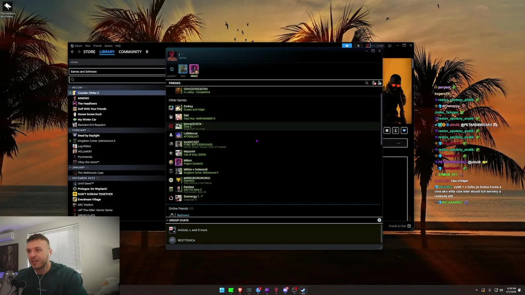Open Miken favorite friend thumbnail
525x295 pixels.
pos(194,69)
